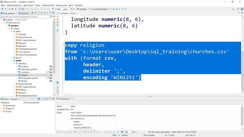The height and width of the screenshot is (137, 244).
Task: Select the zhuban table
Action: (x=24, y=81)
